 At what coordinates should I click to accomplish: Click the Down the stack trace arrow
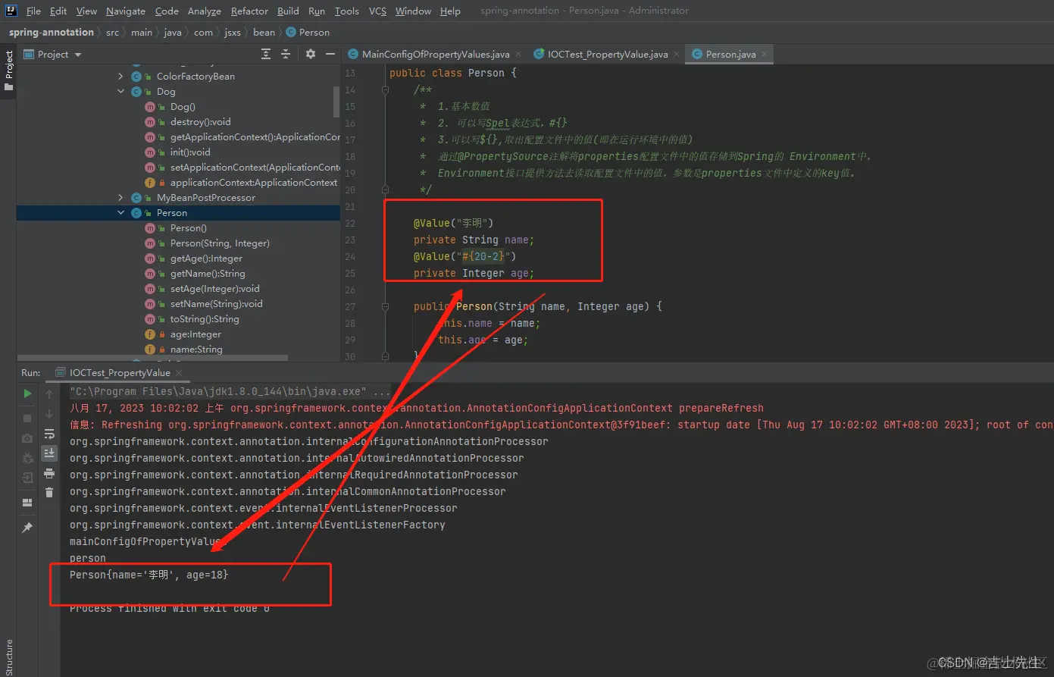pos(49,414)
